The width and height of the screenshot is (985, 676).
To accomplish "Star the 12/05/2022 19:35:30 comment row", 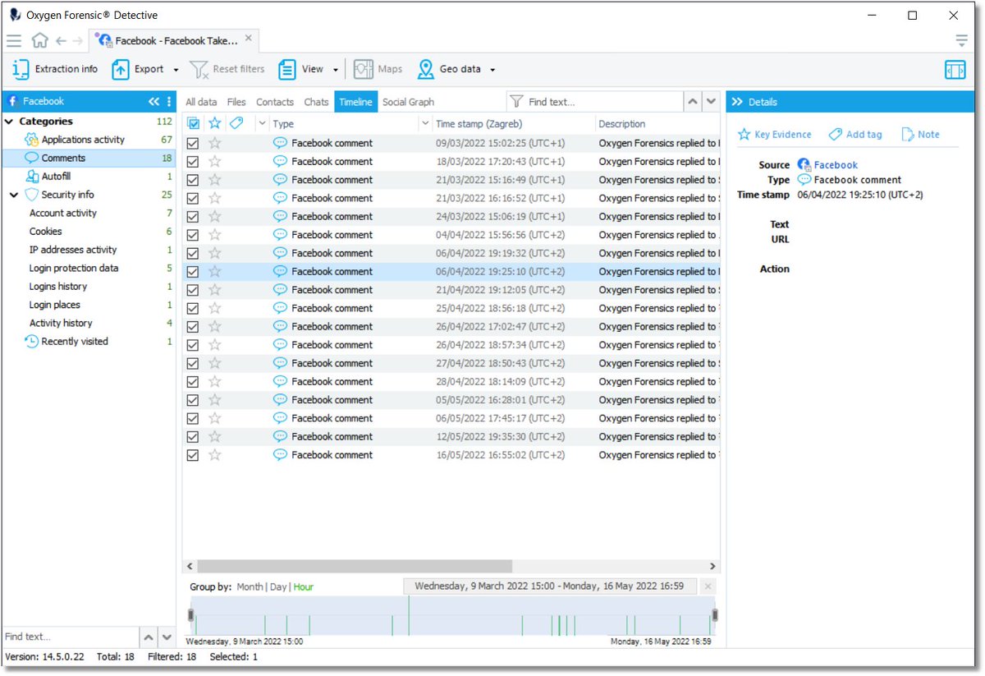I will (x=214, y=437).
